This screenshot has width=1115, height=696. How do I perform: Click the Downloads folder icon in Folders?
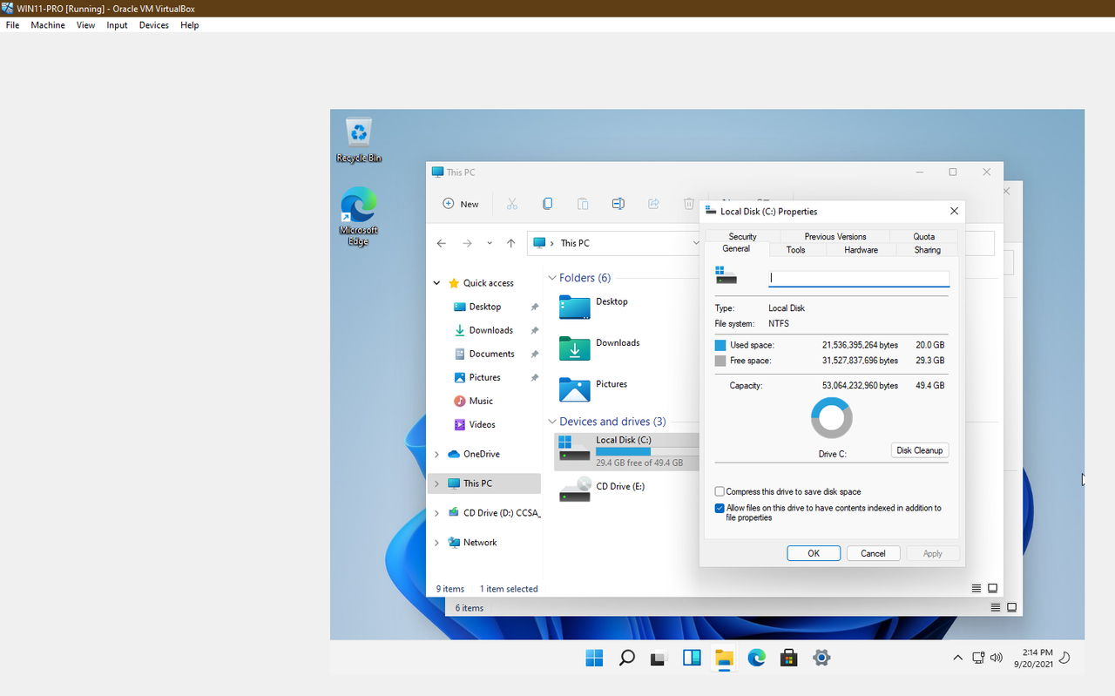click(x=575, y=348)
